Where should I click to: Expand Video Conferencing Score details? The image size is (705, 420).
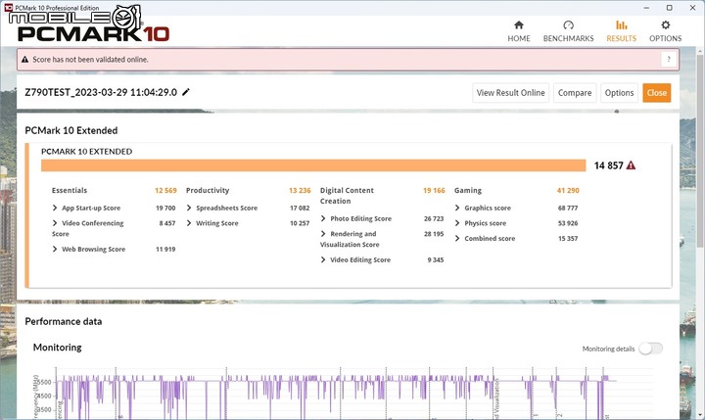pyautogui.click(x=55, y=223)
